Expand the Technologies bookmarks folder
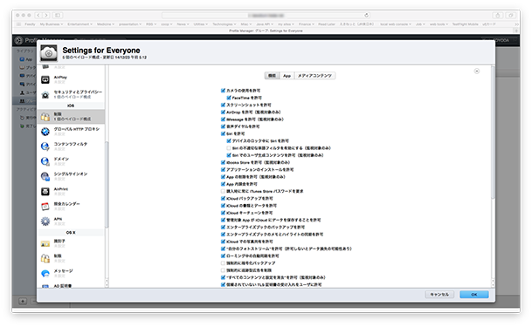The image size is (532, 327). pyautogui.click(x=224, y=24)
